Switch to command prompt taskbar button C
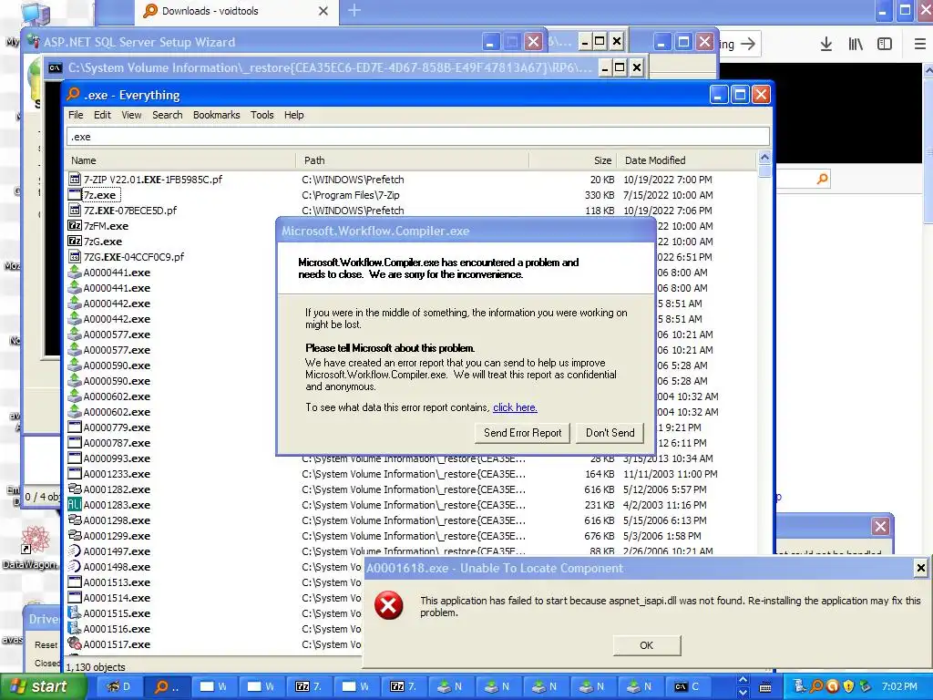 (687, 686)
